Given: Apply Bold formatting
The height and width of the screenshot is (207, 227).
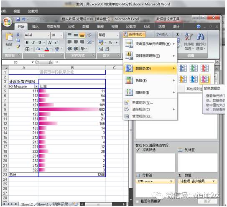Looking at the screenshot, I should point(27,42).
